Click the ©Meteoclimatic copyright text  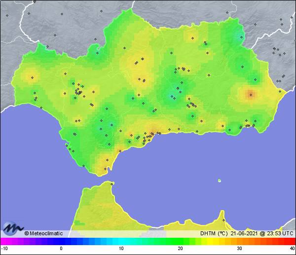[43, 233]
